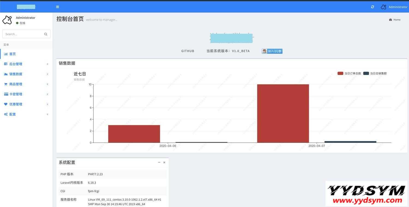Click the 加入QQ群 button

[272, 51]
